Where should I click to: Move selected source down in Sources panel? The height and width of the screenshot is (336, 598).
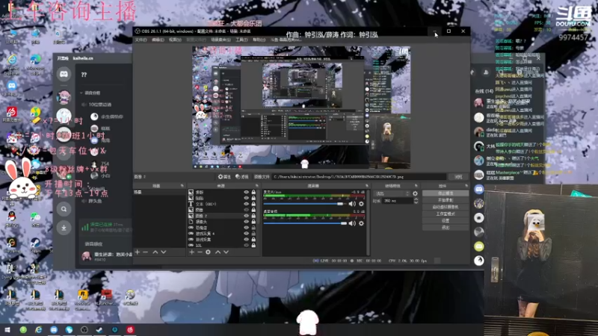click(226, 252)
